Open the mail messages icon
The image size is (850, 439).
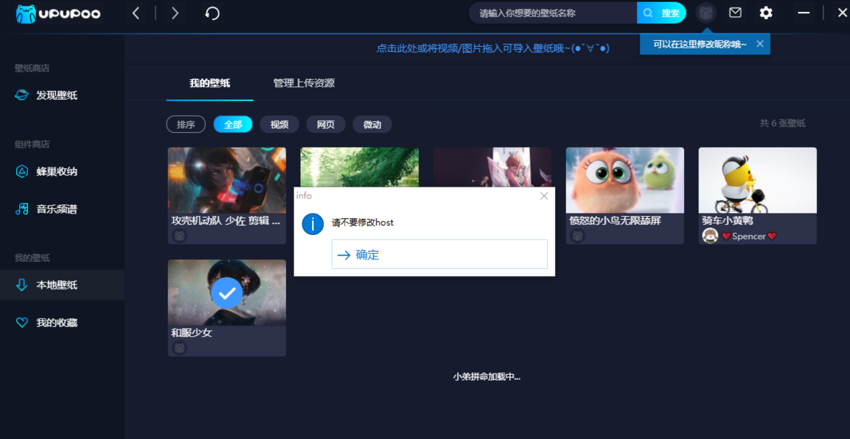pyautogui.click(x=735, y=13)
